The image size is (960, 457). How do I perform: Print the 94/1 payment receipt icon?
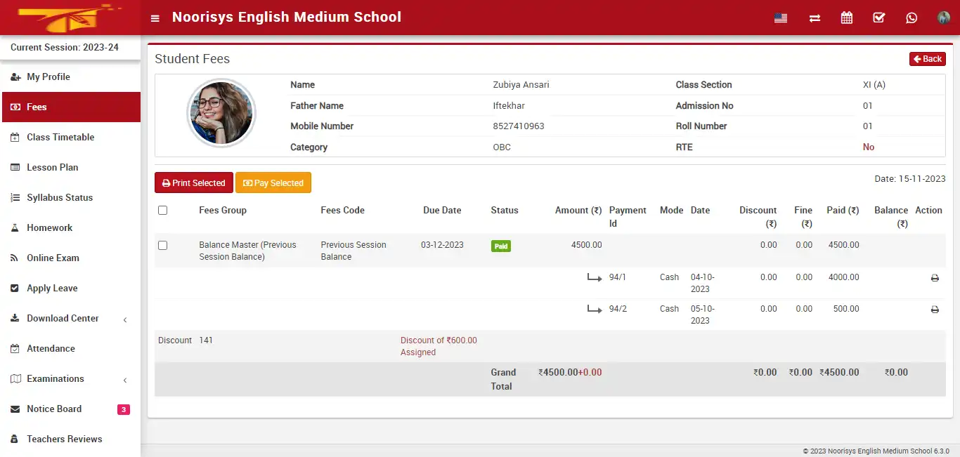point(935,277)
